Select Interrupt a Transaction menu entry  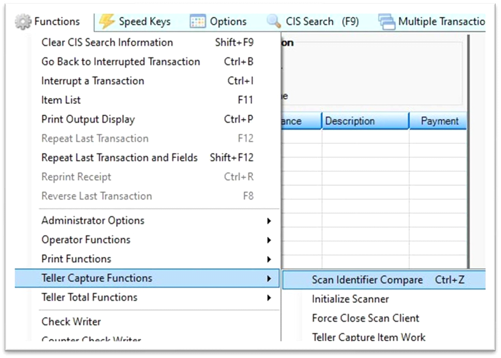pyautogui.click(x=93, y=81)
